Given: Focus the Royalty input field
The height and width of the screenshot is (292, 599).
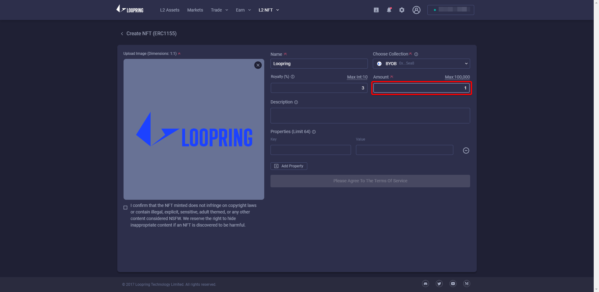Looking at the screenshot, I should (x=319, y=88).
